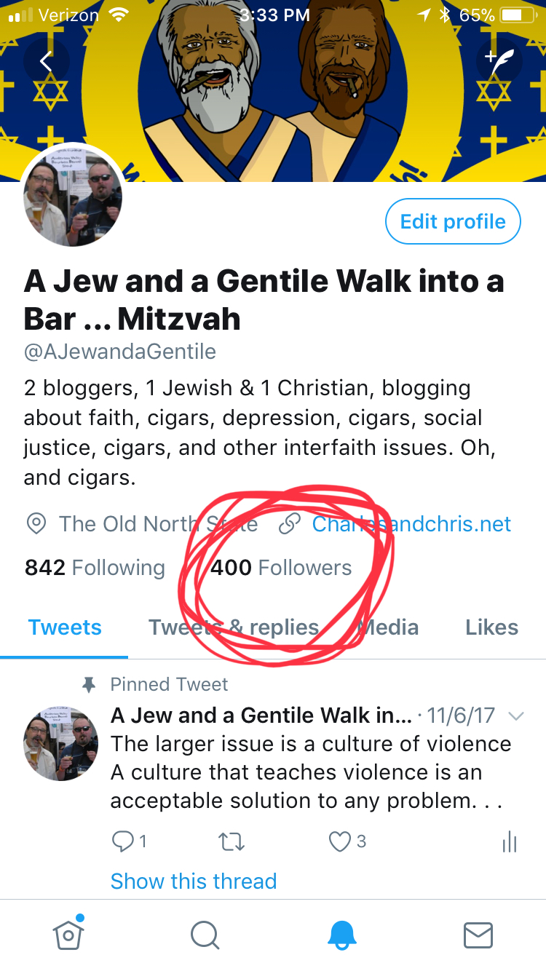Open the Home tab icon
Screen dimensions: 546x971
click(x=68, y=935)
